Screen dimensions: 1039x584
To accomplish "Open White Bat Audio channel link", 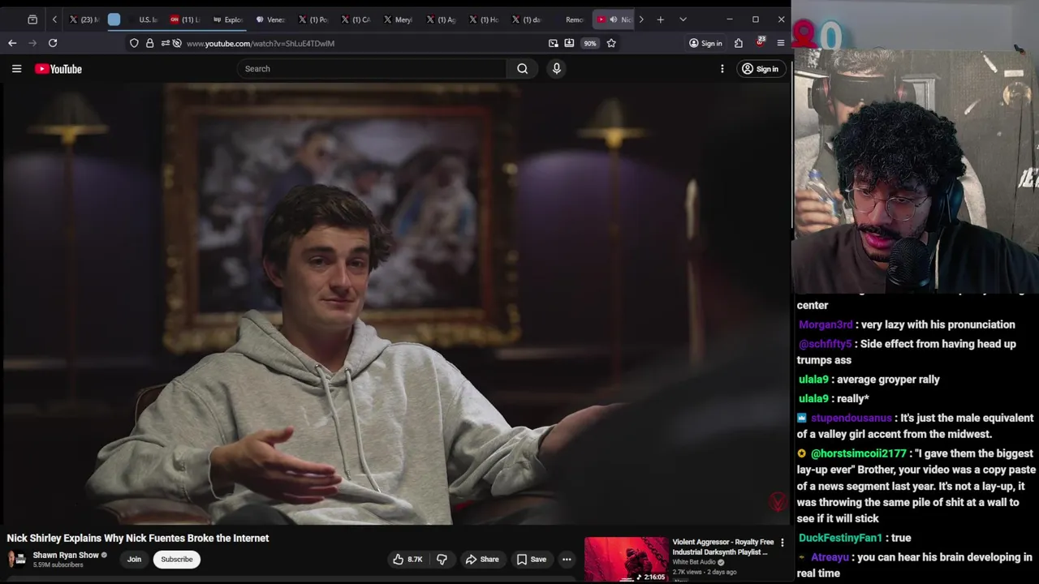I will (x=694, y=562).
